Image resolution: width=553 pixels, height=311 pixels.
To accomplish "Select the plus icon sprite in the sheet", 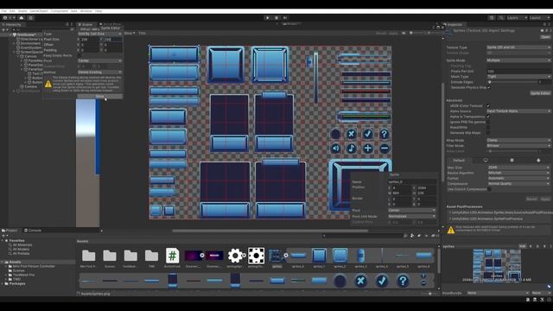I will click(367, 149).
